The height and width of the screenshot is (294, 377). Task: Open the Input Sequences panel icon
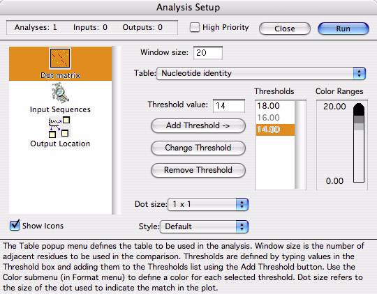click(x=60, y=93)
